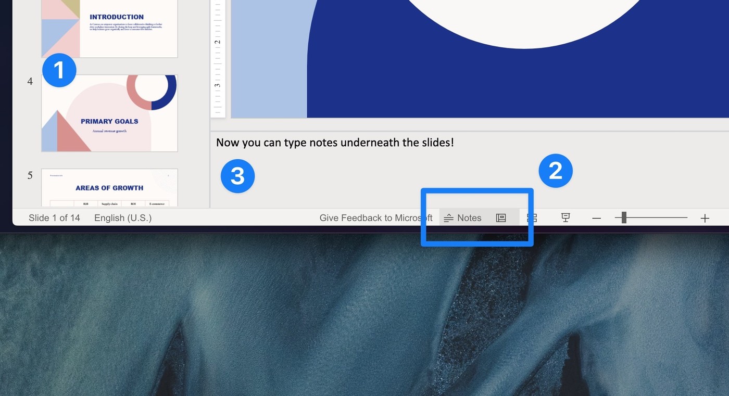Click the Give Feedback to Microsoft link
Viewport: 729px width, 396px height.
(x=376, y=218)
